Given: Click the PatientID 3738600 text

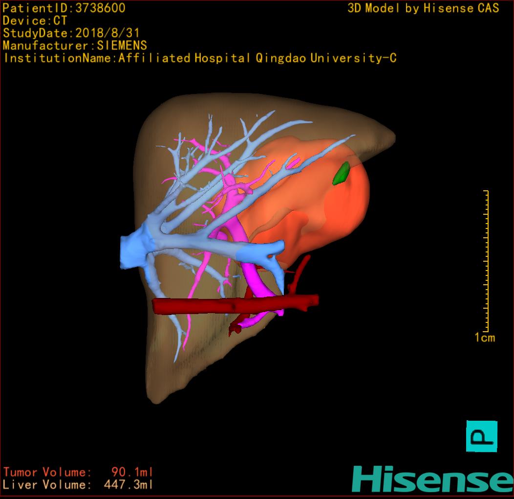Looking at the screenshot, I should click(x=64, y=8).
